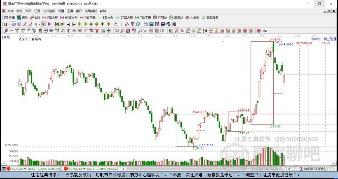
Task: Click the 08-25 date marker
Action: 300,43
